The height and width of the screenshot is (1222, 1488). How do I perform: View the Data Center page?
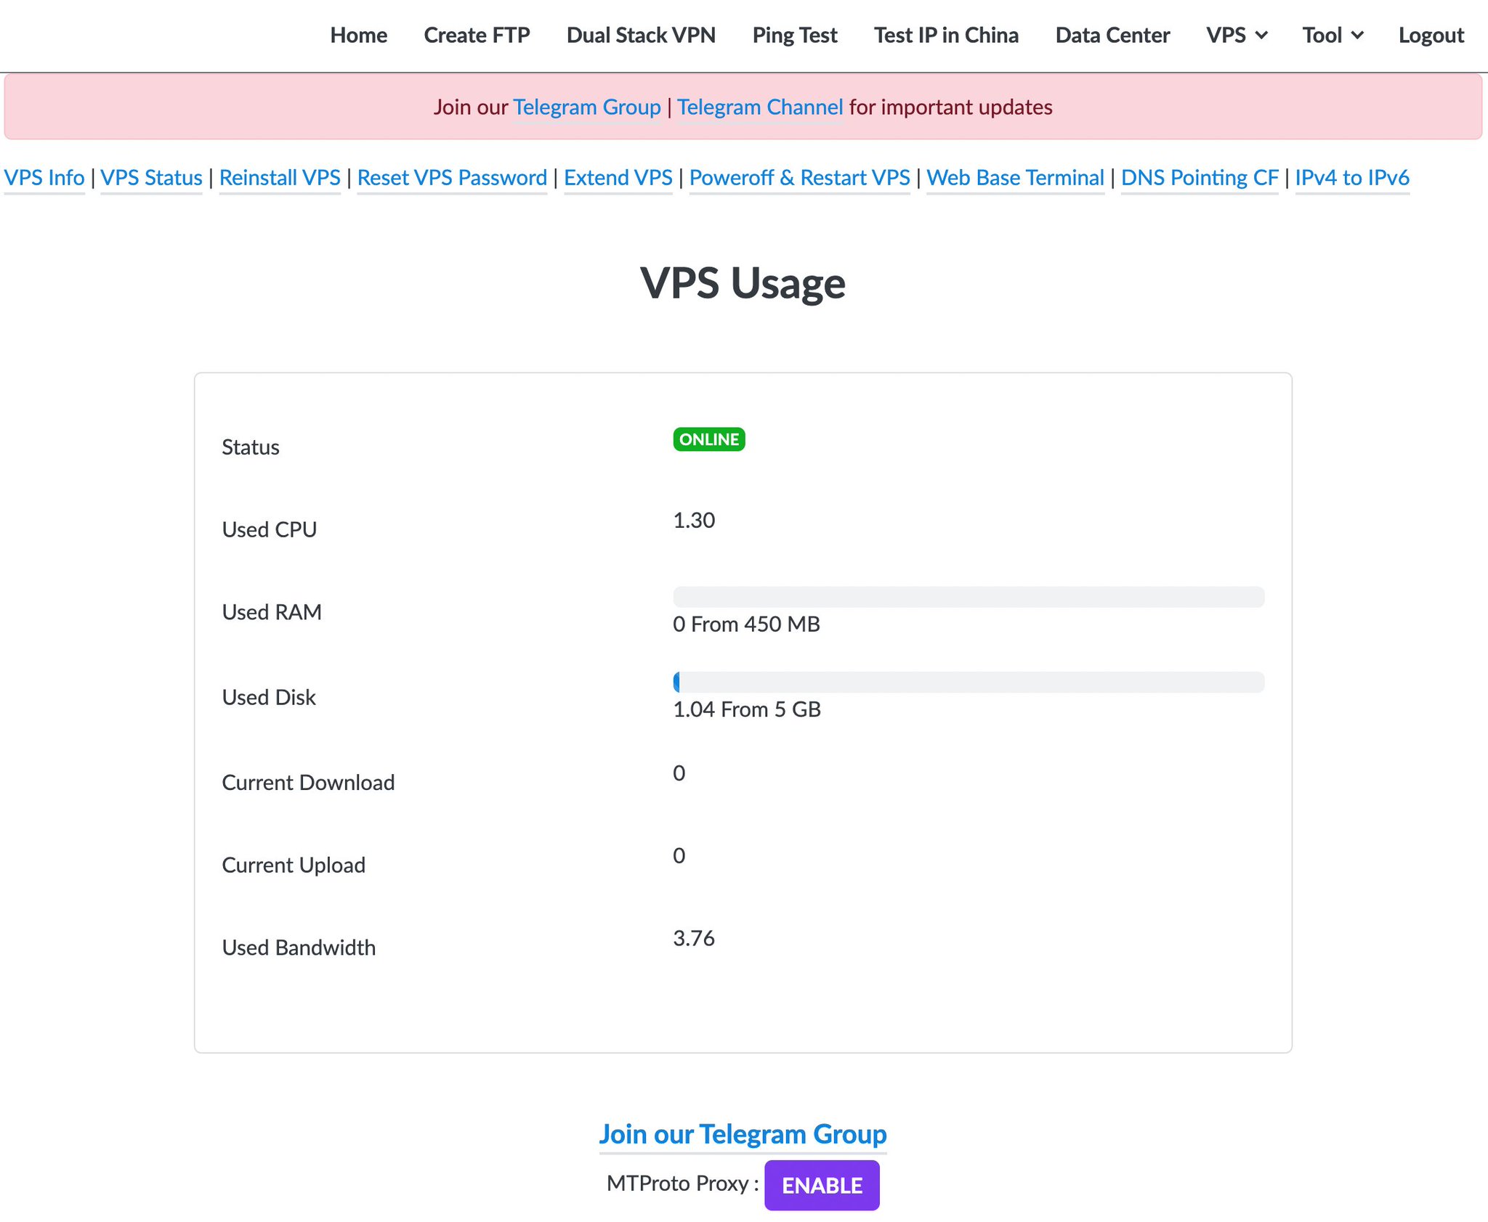1112,35
